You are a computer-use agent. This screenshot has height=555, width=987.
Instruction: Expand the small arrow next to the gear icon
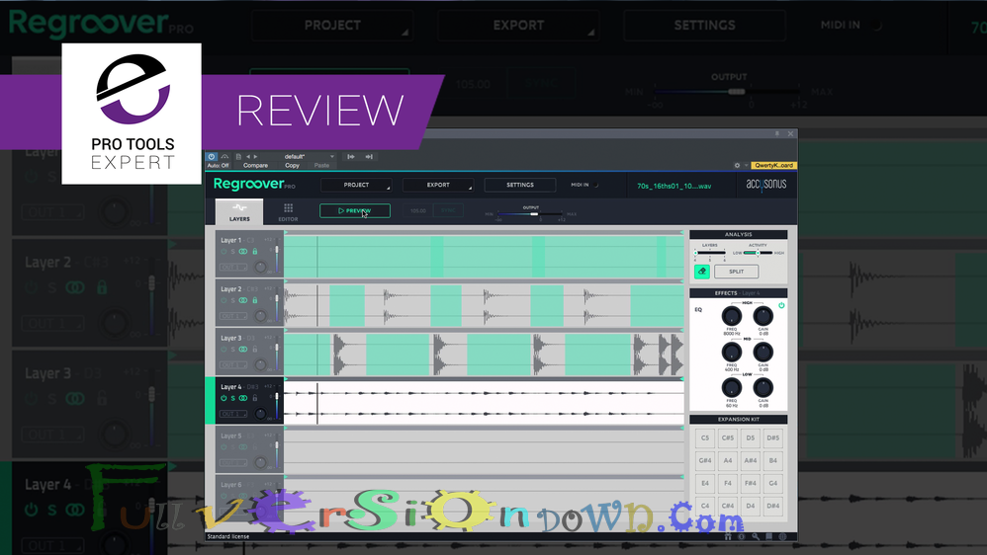747,165
